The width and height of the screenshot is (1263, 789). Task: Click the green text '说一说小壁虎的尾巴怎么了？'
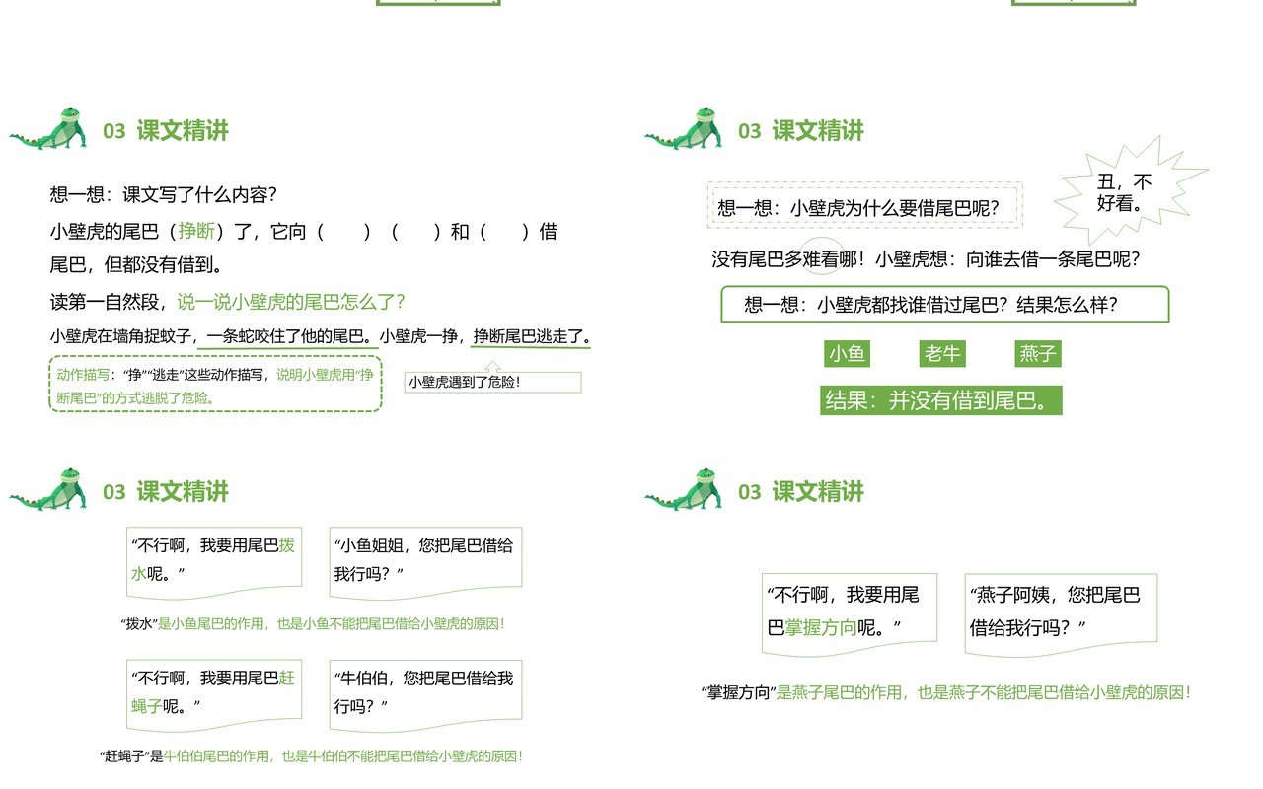[291, 302]
